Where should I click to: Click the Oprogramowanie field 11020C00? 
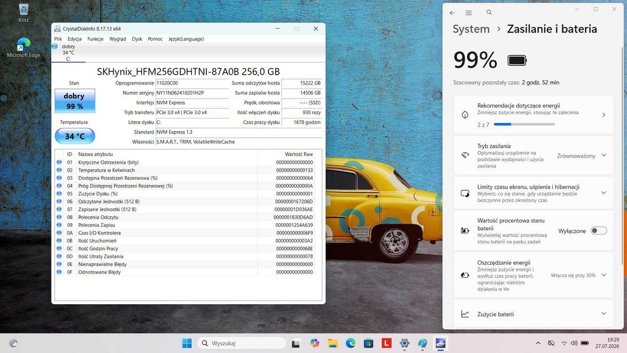tap(192, 83)
